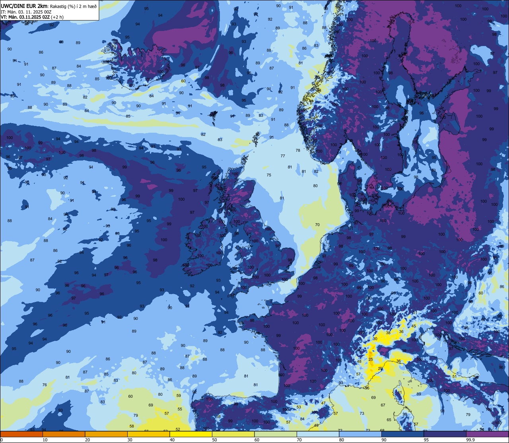Click the map value 70 in the North Sea
509x443 pixels.
coord(317,225)
